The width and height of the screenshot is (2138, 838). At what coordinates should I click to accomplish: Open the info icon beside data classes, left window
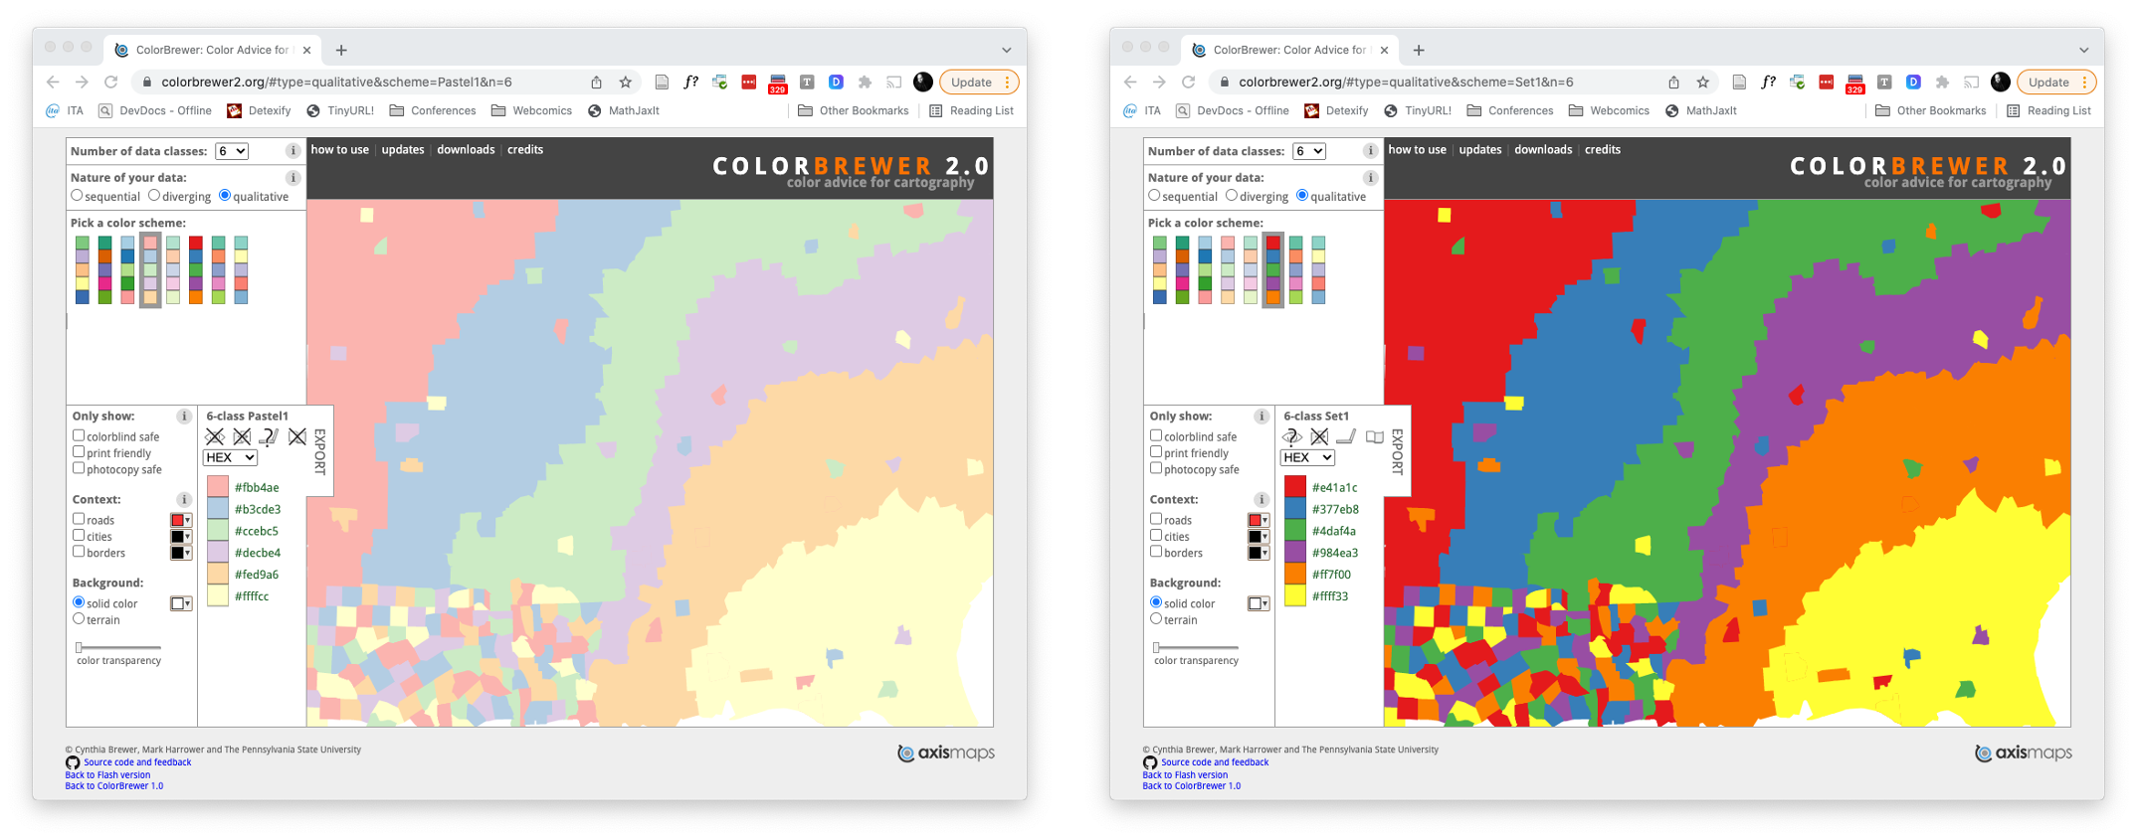[292, 151]
